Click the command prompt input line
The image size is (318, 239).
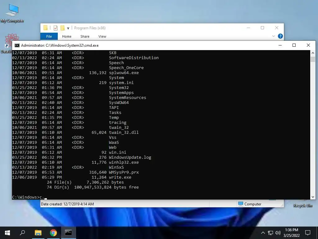click(161, 197)
